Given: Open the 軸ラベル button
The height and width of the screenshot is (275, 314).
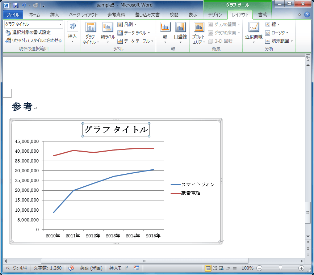Looking at the screenshot, I should (x=108, y=33).
